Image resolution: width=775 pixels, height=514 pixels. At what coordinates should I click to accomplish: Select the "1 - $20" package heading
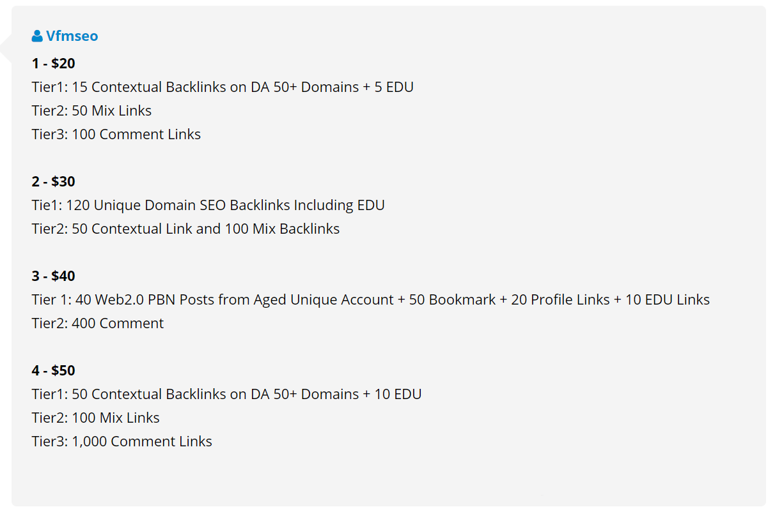(54, 63)
